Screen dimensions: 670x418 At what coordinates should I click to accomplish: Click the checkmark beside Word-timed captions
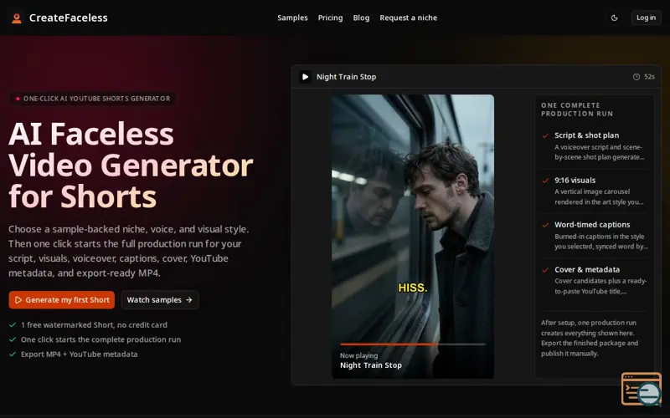pyautogui.click(x=545, y=225)
